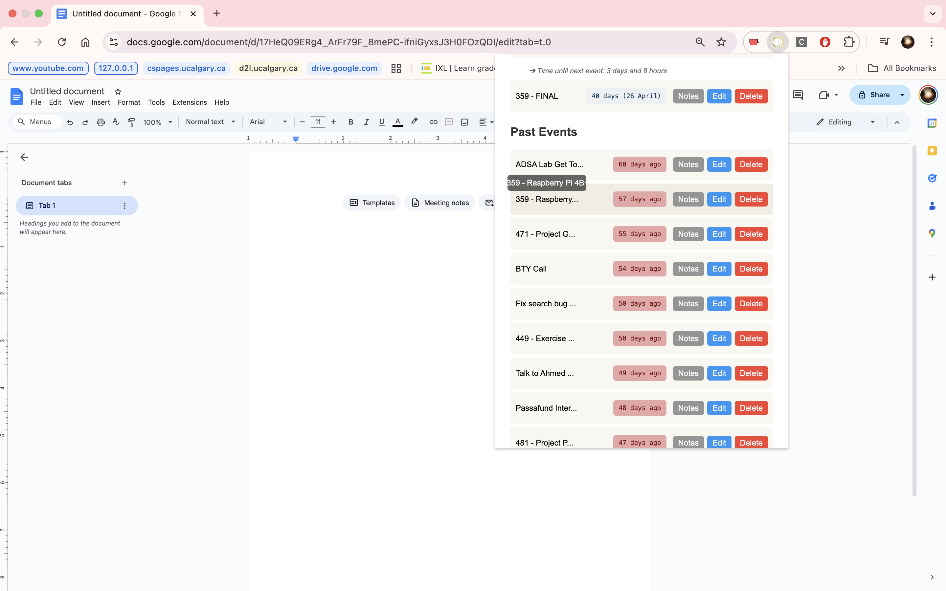Click the spell check icon

tap(116, 122)
